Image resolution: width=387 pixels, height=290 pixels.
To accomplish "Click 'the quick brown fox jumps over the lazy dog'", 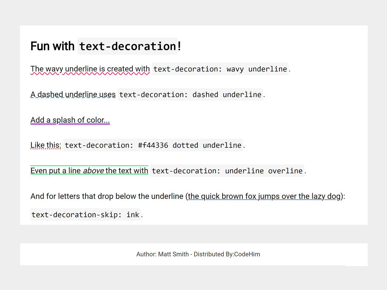I will pyautogui.click(x=264, y=196).
